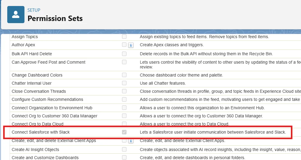Click the Permission Sets user icon
This screenshot has width=301, height=160.
(x=16, y=14)
